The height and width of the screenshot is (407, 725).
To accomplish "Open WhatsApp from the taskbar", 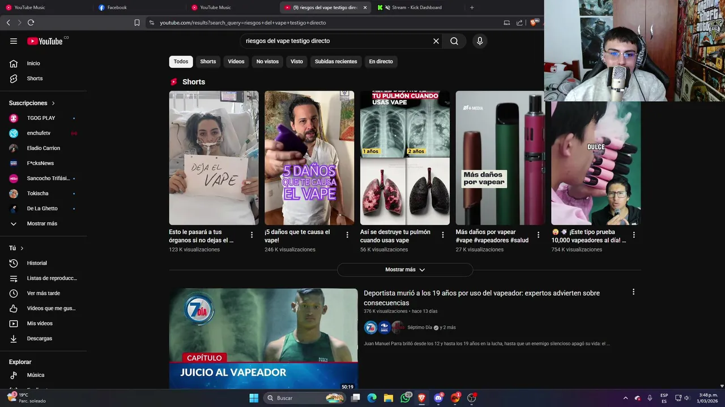I will tap(406, 398).
